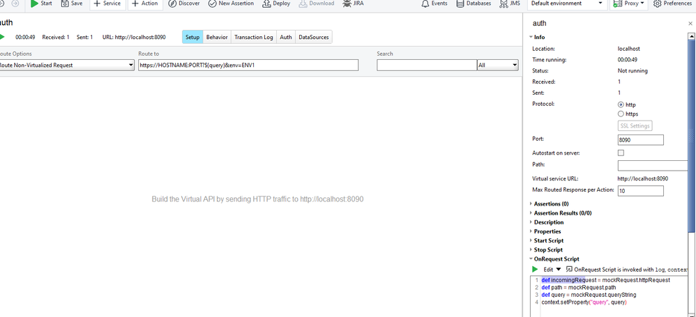The image size is (696, 317).
Task: Toggle the Autostart on server checkbox
Action: tap(621, 153)
